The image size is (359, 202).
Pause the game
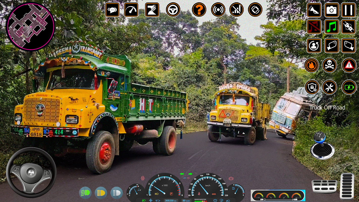(x=348, y=10)
